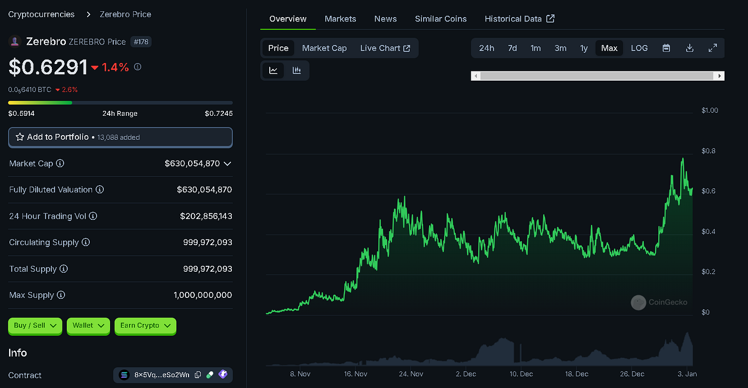The height and width of the screenshot is (388, 748).
Task: Open the Markets tab
Action: [x=340, y=19]
